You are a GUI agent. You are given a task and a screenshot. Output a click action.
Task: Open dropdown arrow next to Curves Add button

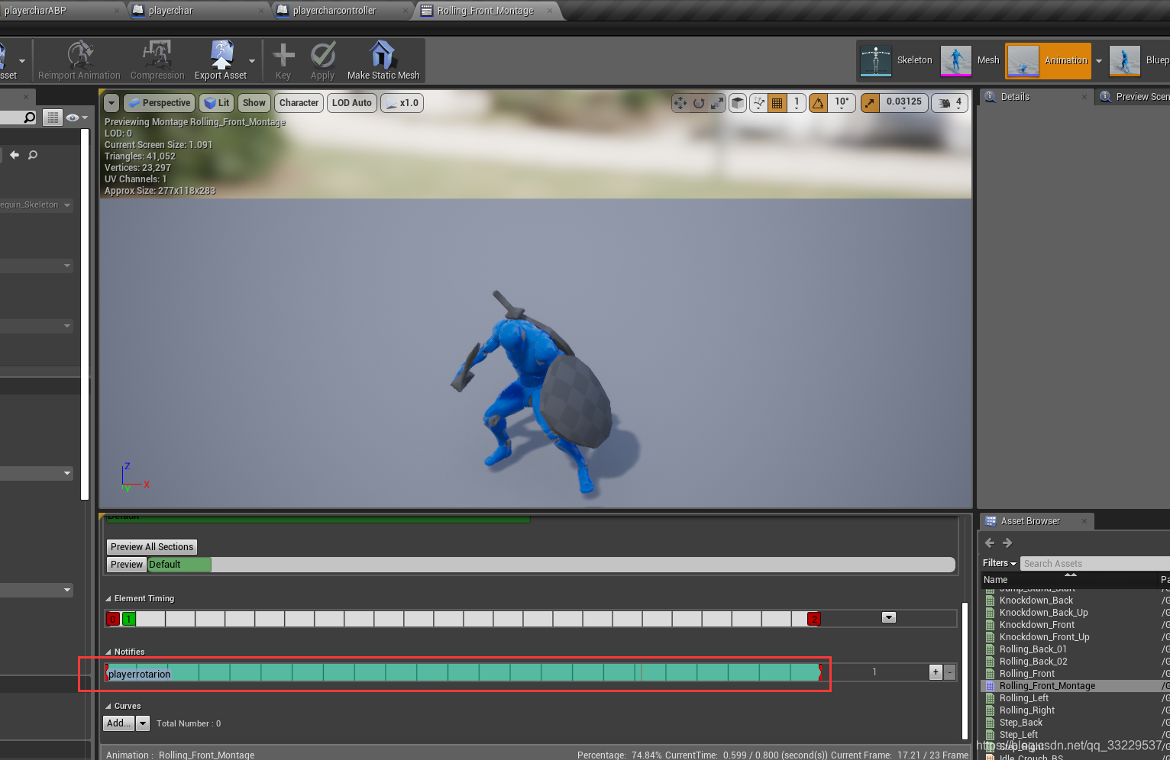[143, 723]
